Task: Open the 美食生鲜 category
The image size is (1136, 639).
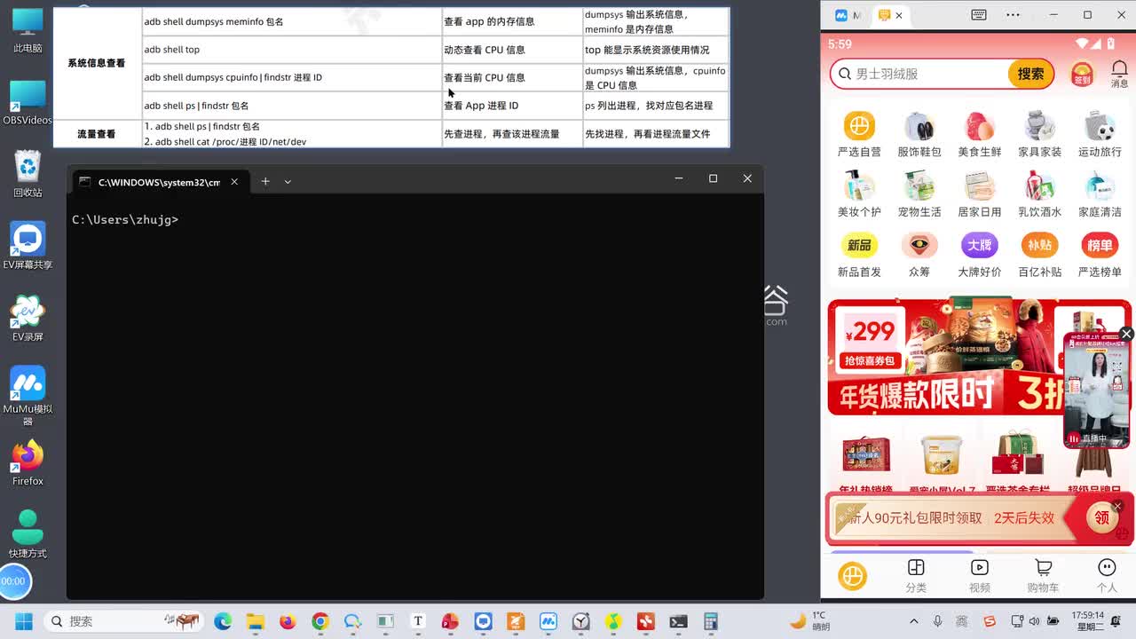Action: click(x=980, y=126)
